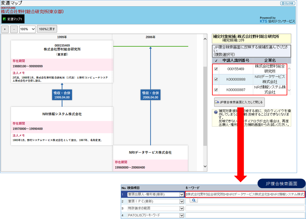Select the 変遷マップ1 tab

click(x=13, y=19)
